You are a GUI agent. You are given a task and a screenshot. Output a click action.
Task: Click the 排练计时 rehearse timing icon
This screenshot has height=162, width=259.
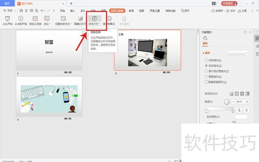click(x=94, y=19)
